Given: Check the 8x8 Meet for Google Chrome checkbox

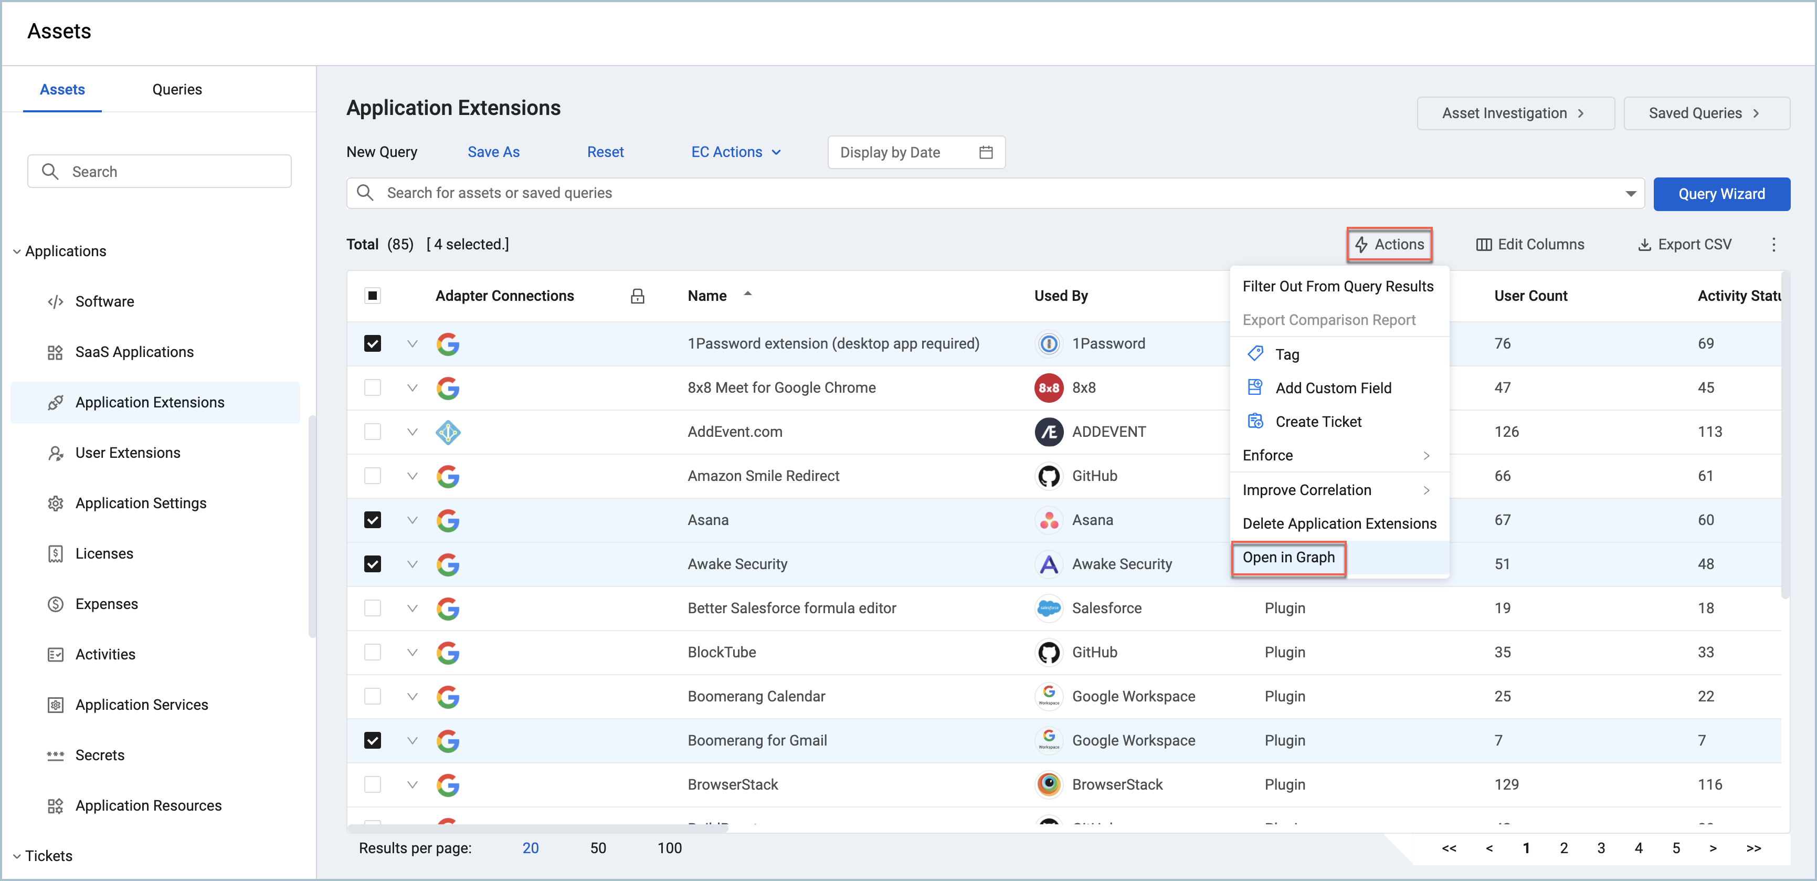Looking at the screenshot, I should [373, 387].
